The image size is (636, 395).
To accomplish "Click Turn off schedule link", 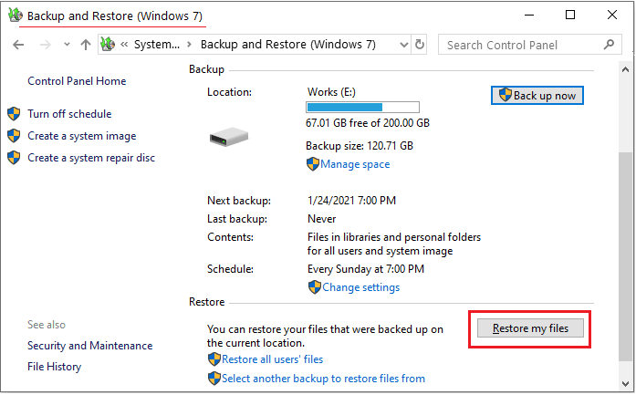I will 69,114.
